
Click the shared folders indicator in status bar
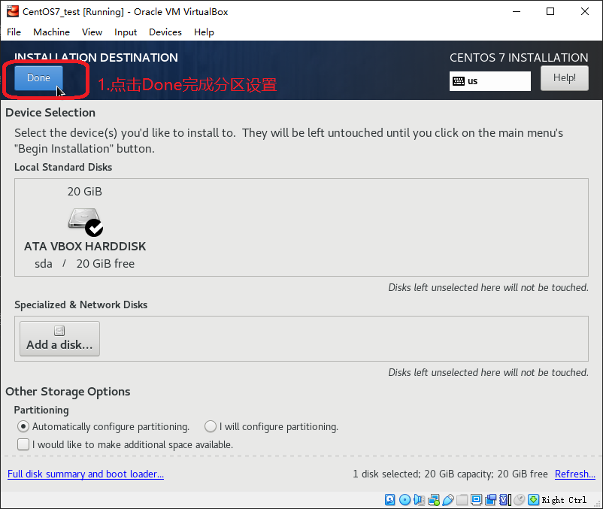coord(462,499)
